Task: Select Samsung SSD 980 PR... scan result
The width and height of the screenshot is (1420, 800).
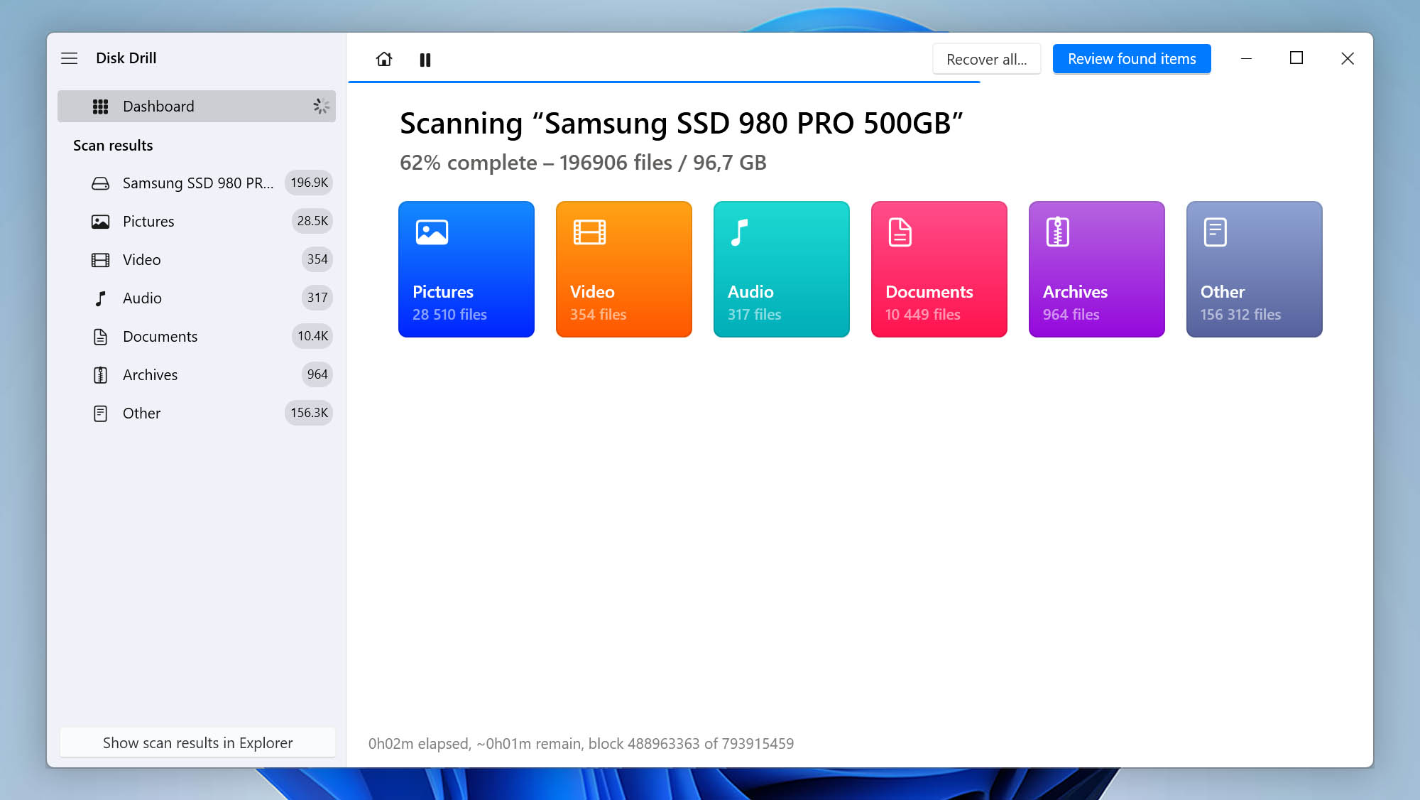Action: pyautogui.click(x=197, y=183)
